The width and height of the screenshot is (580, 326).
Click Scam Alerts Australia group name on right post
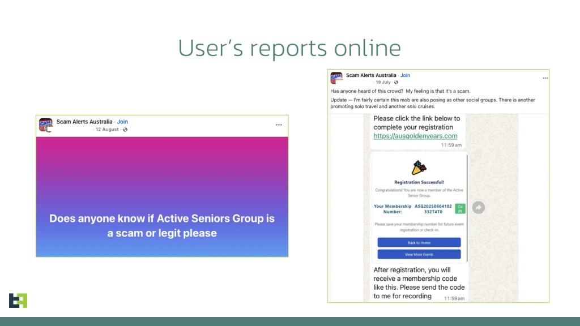click(x=370, y=75)
